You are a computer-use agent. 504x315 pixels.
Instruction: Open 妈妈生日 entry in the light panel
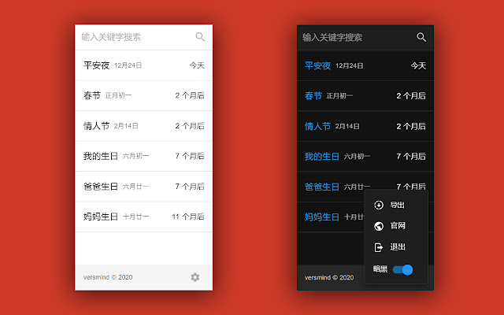click(x=143, y=217)
